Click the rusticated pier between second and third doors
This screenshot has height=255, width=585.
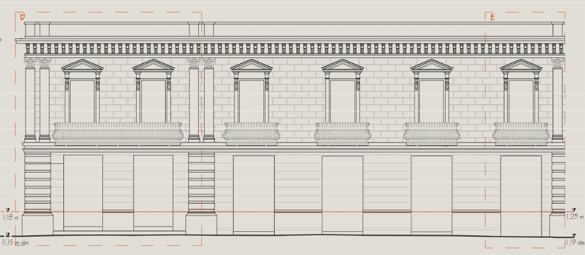[201, 193]
